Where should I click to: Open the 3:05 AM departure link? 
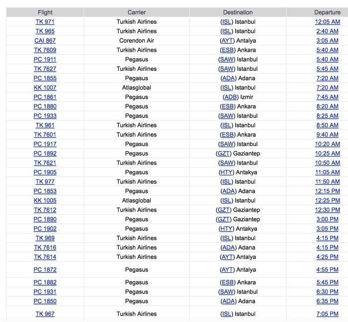pyautogui.click(x=327, y=41)
